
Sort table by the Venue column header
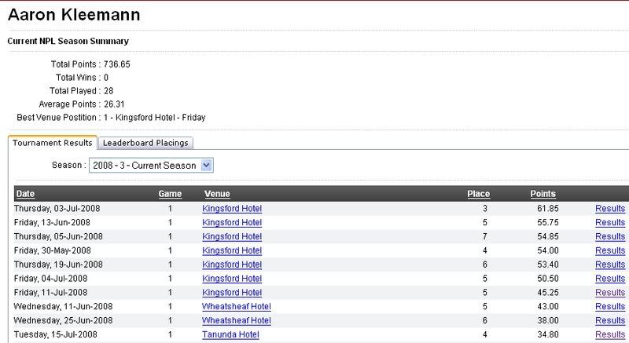pos(216,194)
